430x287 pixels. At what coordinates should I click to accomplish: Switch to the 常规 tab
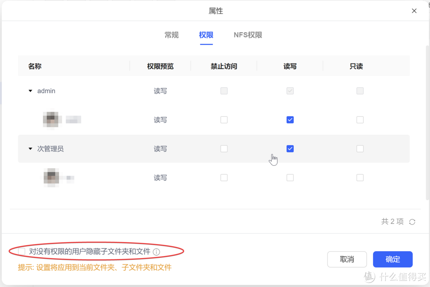click(x=171, y=35)
